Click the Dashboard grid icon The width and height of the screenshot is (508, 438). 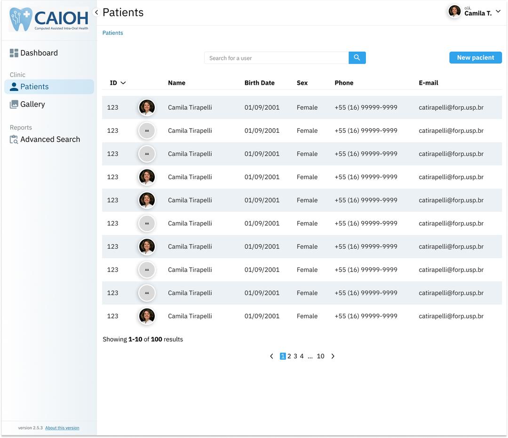(x=14, y=53)
